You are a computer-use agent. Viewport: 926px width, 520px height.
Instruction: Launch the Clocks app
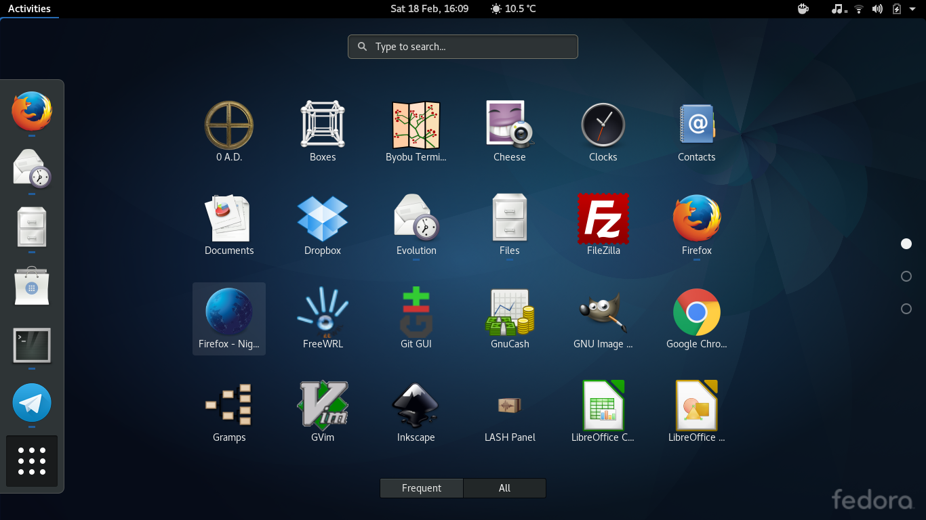(x=603, y=125)
